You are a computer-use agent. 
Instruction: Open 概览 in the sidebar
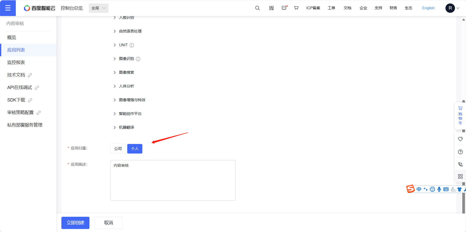click(28, 37)
